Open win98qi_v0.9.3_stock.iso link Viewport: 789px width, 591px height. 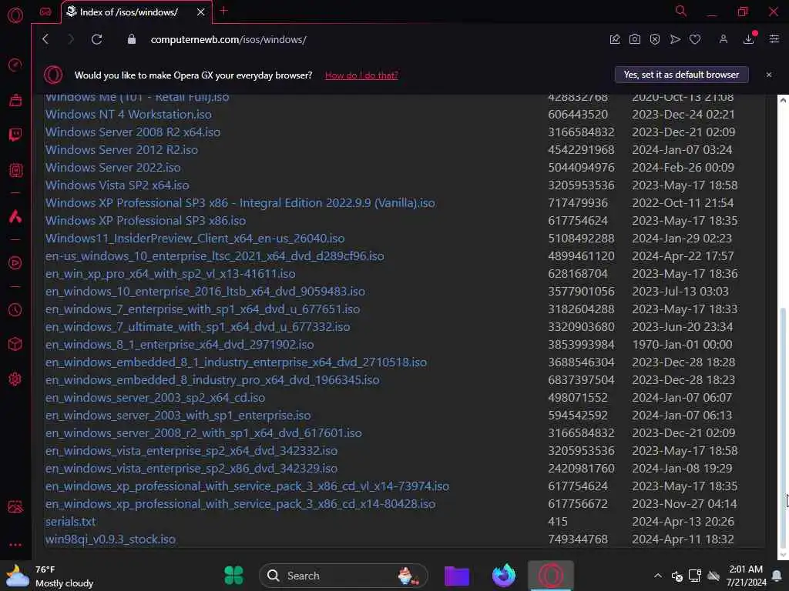110,539
